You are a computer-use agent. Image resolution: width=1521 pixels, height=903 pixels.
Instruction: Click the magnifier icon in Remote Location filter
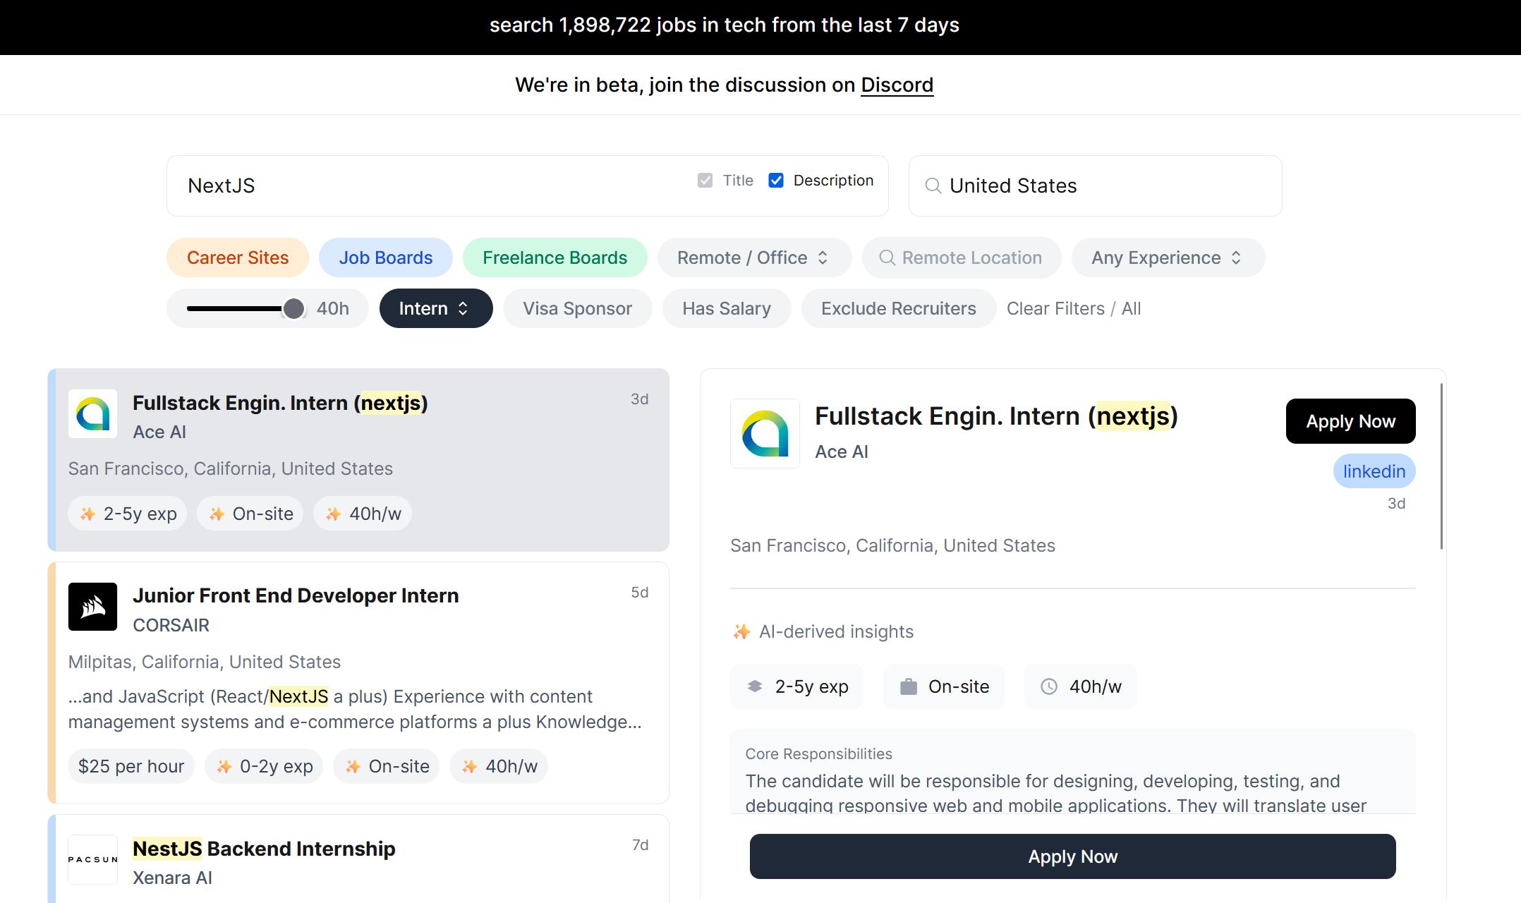(887, 257)
